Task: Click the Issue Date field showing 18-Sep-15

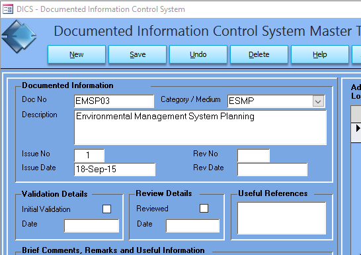Action: pyautogui.click(x=114, y=170)
